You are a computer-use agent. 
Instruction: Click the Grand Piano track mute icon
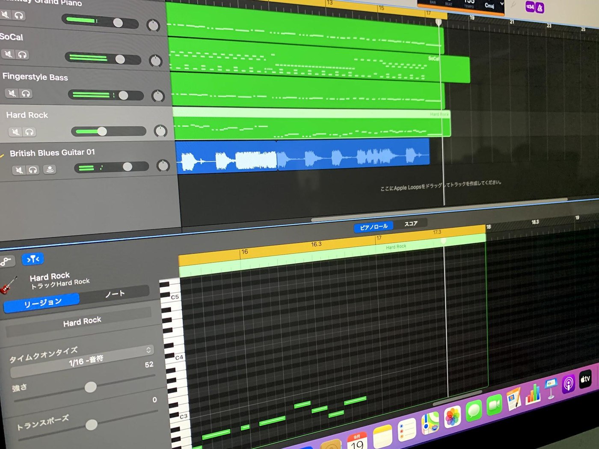point(5,15)
